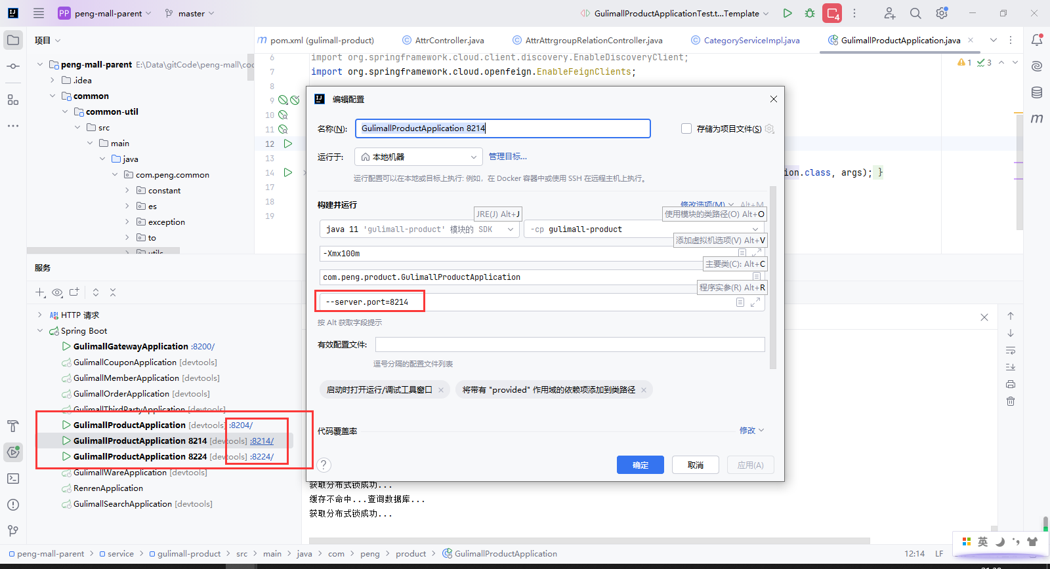The height and width of the screenshot is (569, 1050).
Task: Open the main hamburger menu
Action: [39, 13]
